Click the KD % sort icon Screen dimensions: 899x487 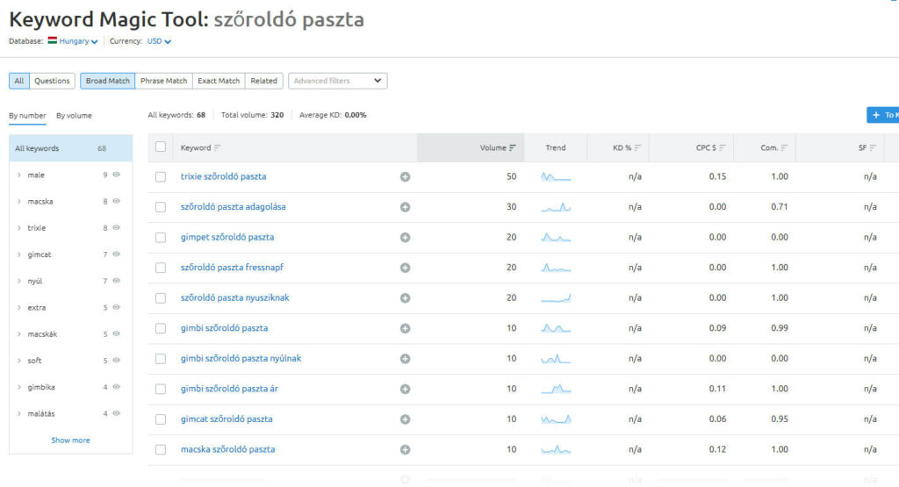[638, 148]
